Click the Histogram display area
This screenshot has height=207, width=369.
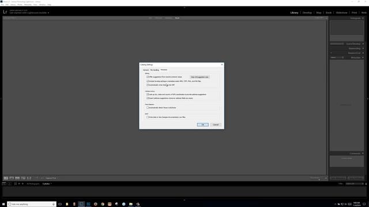(347, 28)
